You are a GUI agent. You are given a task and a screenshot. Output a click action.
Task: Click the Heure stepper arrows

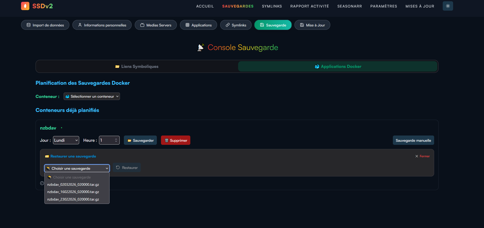pyautogui.click(x=116, y=140)
